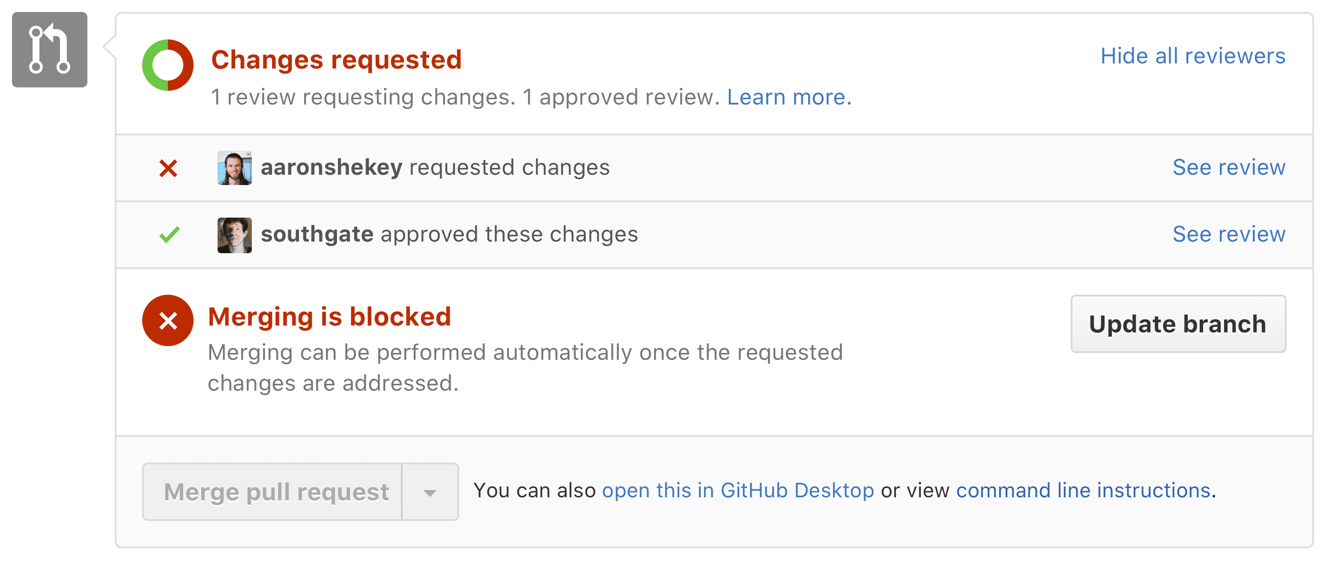
Task: Click the red-green review status circle
Action: 168,66
